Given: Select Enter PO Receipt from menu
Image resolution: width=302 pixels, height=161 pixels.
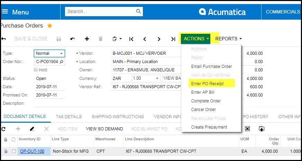Looking at the screenshot, I should pos(207,84).
